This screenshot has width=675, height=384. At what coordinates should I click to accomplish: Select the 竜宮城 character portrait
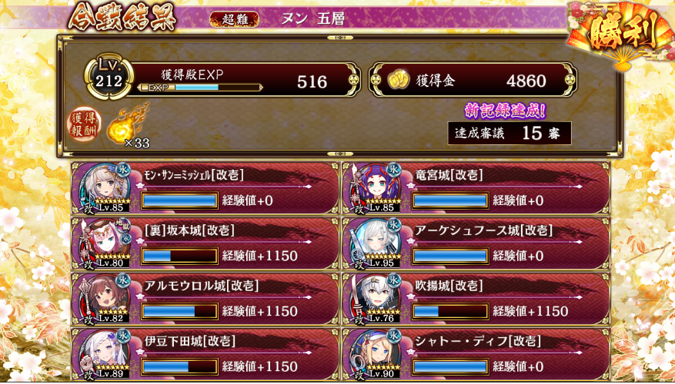click(x=376, y=187)
